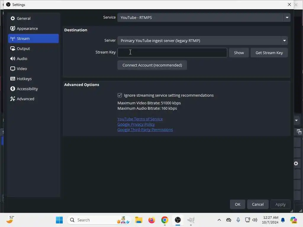Expand the Service dropdown showing YouTube - RTMPS
Screen dimensions: 303x227
[204, 17]
